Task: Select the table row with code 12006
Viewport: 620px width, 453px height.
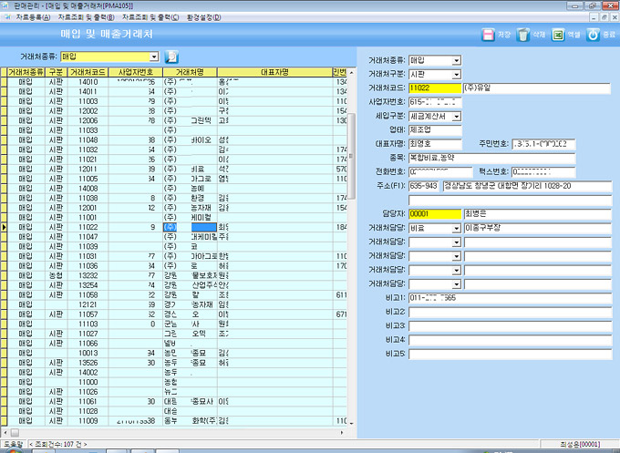Action: point(174,120)
